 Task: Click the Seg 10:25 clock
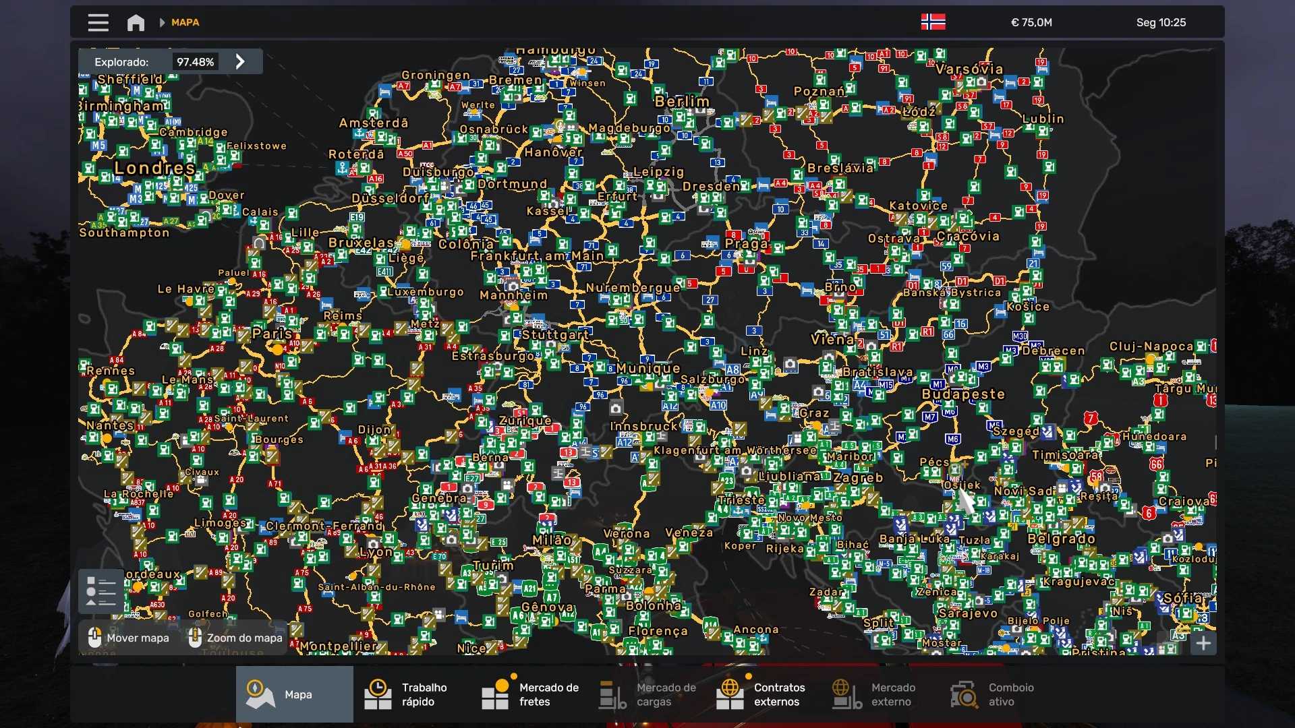pos(1160,22)
